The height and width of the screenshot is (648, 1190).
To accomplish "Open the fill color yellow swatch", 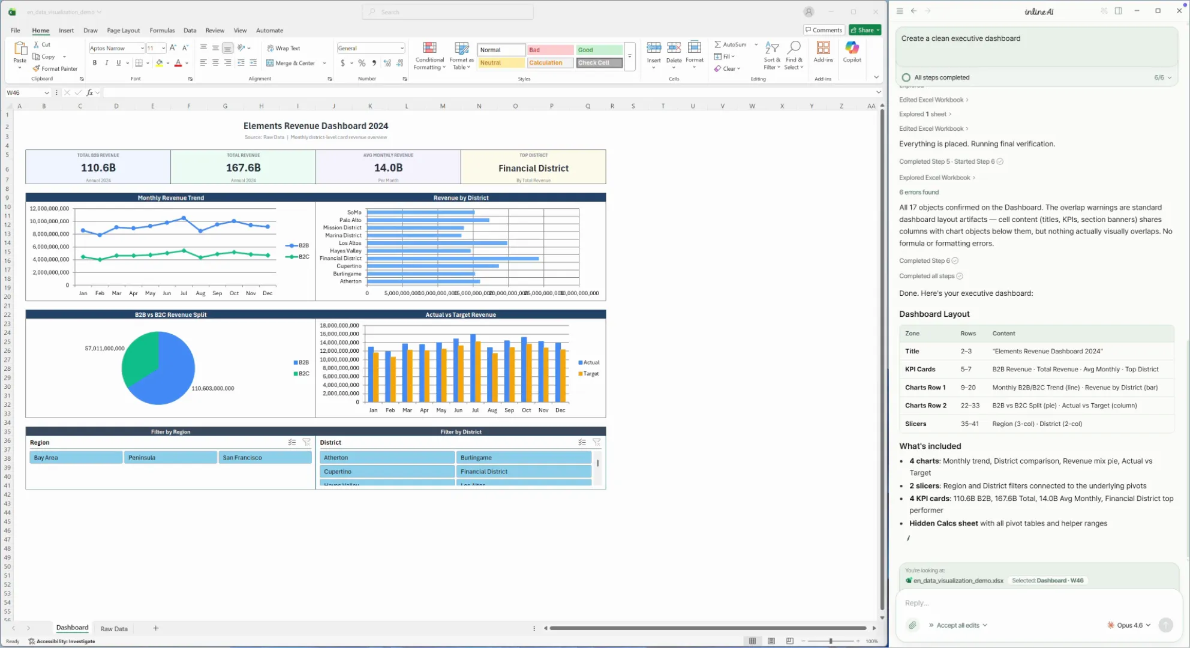I will tap(159, 63).
